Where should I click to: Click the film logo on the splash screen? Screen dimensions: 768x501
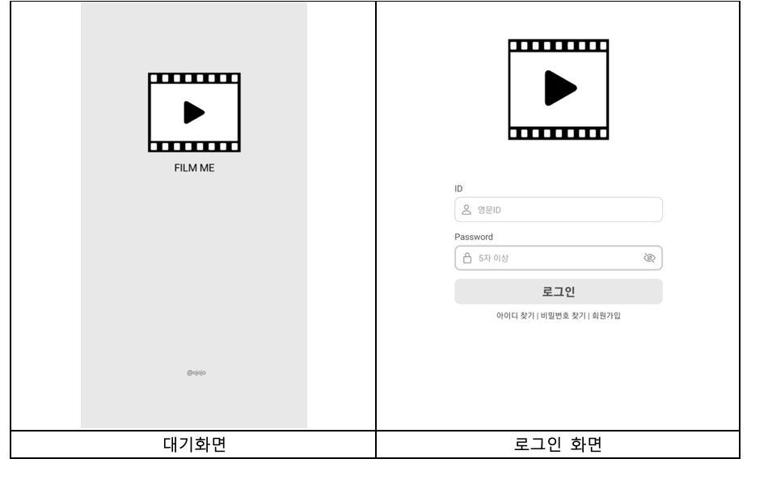pyautogui.click(x=195, y=112)
